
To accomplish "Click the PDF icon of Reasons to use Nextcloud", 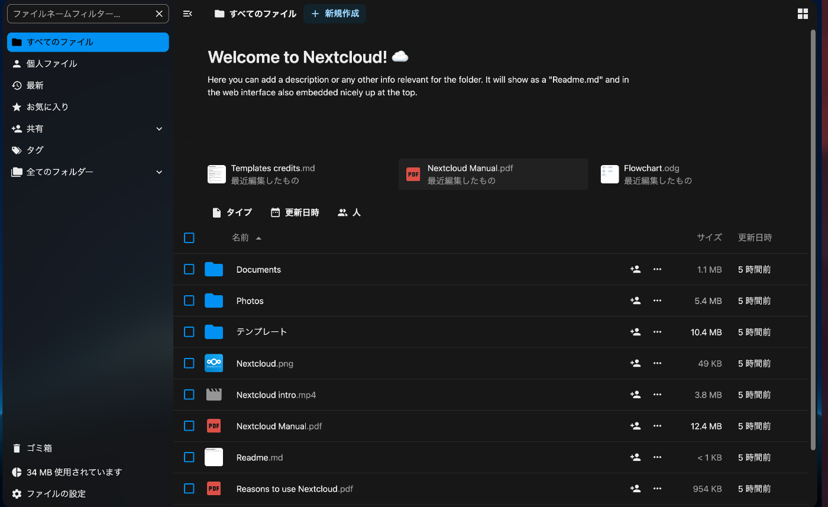I will (214, 489).
